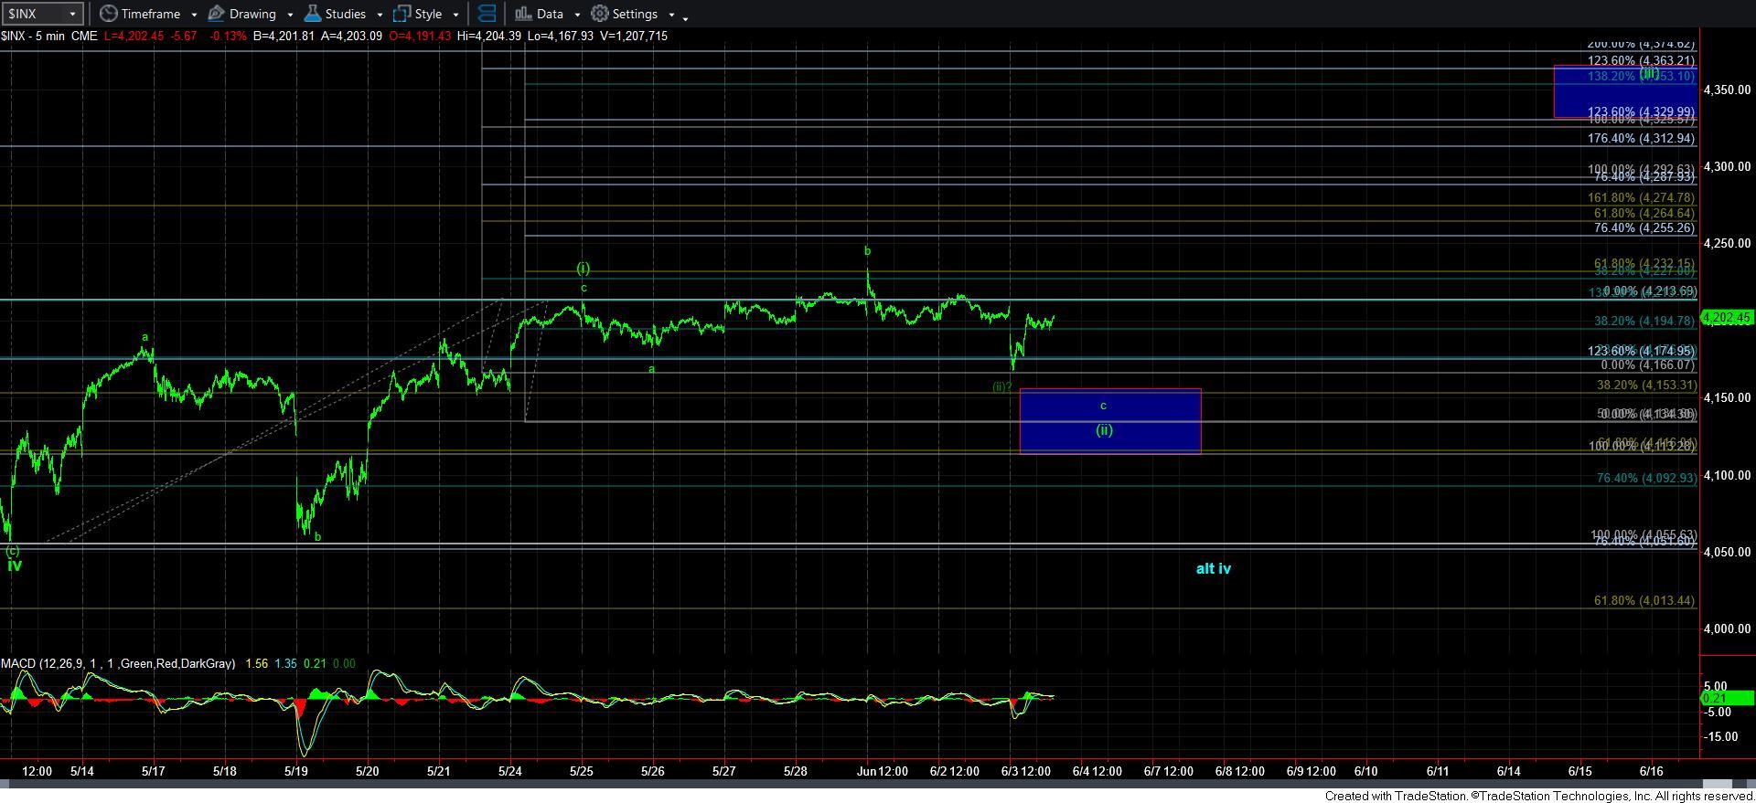Image resolution: width=1756 pixels, height=803 pixels.
Task: Click the 6/16 date on the time axis
Action: pos(1652,771)
